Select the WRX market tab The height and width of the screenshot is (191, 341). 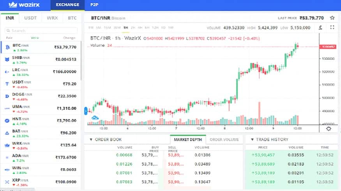[x=52, y=18]
